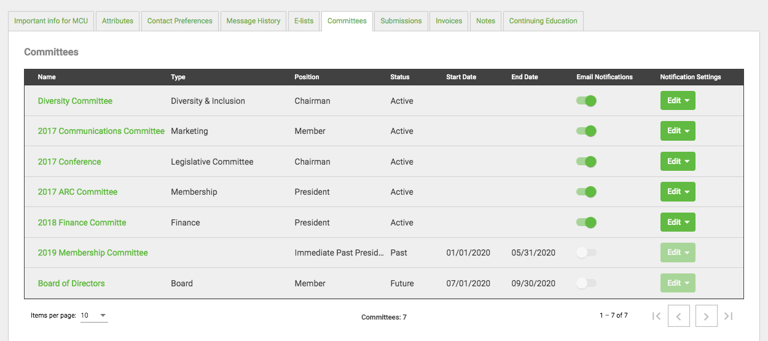Click the Position column header

(307, 77)
